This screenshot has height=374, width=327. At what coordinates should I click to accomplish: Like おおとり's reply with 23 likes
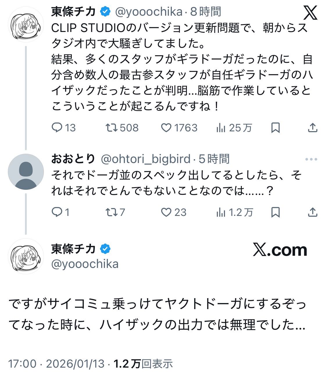click(166, 212)
